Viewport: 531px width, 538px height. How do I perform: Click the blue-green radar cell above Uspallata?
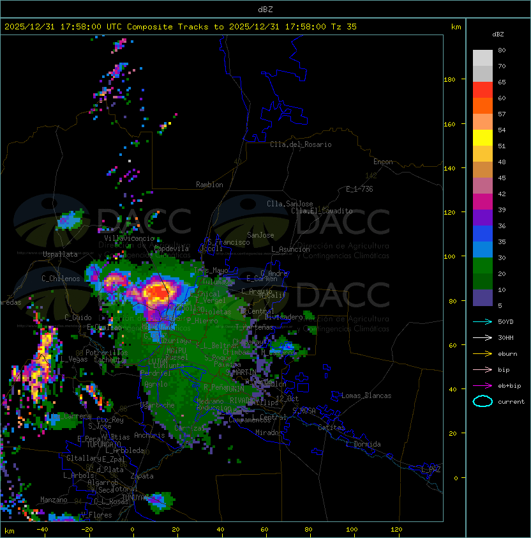pos(71,220)
